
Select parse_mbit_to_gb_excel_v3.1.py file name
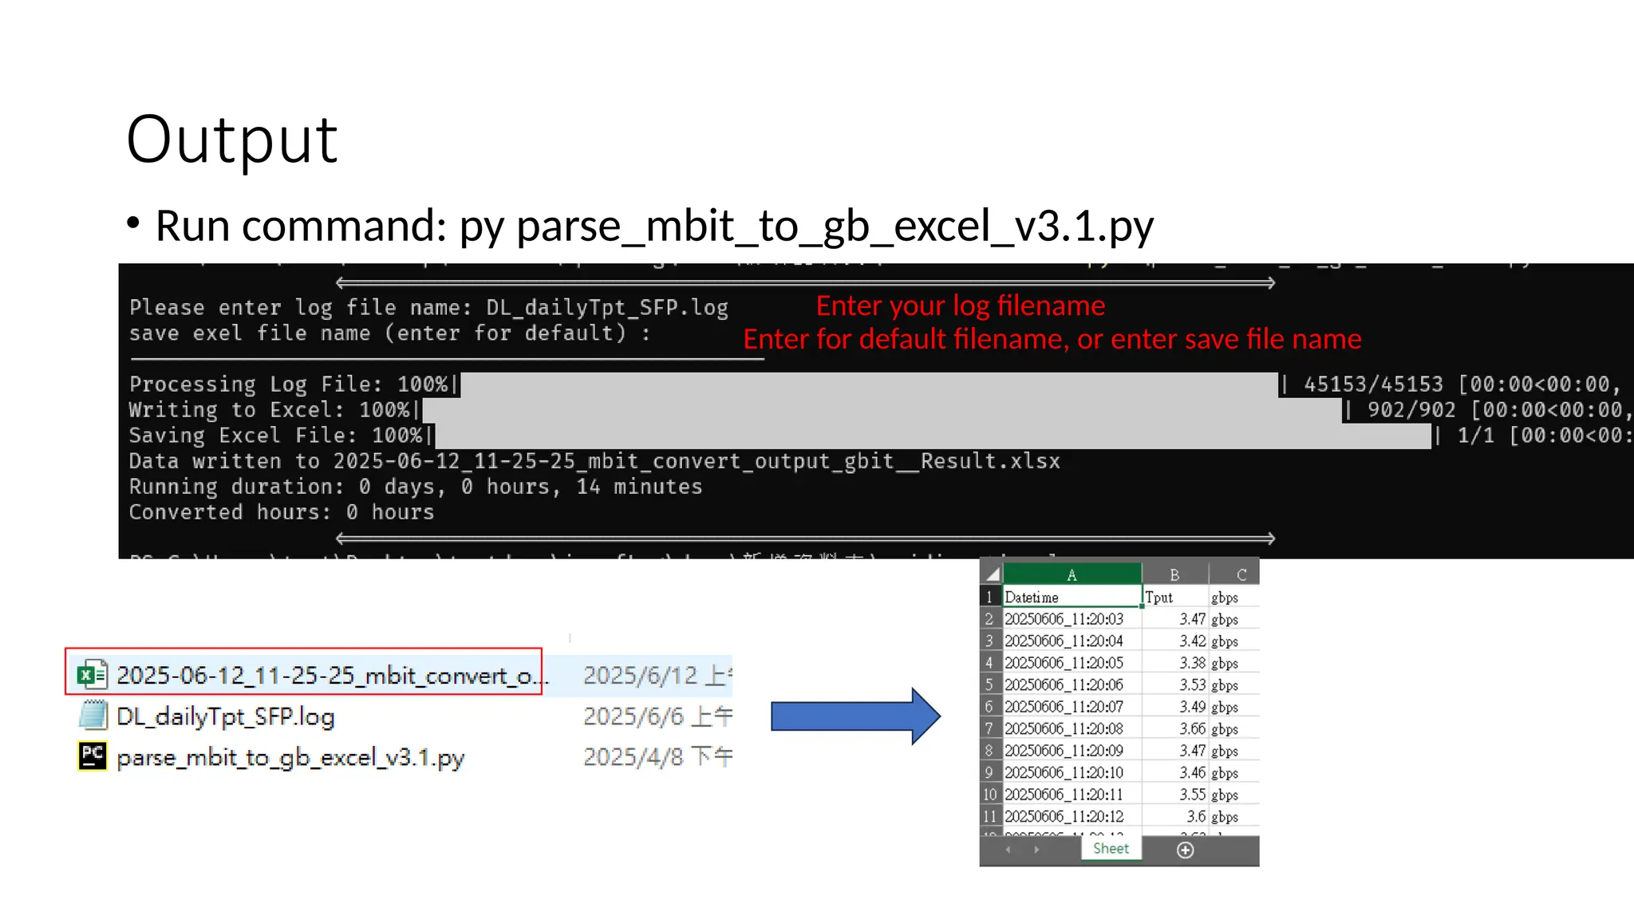(290, 757)
